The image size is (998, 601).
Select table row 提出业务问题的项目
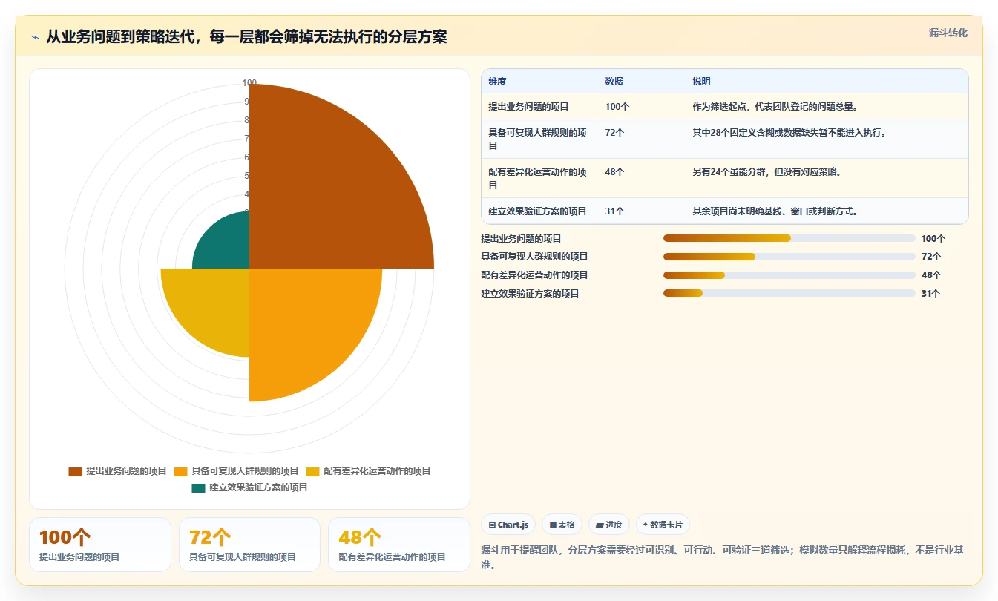tap(725, 107)
